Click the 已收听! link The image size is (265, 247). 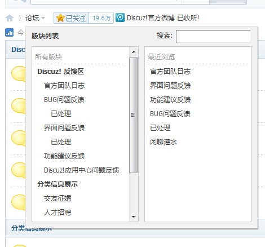click(x=188, y=18)
